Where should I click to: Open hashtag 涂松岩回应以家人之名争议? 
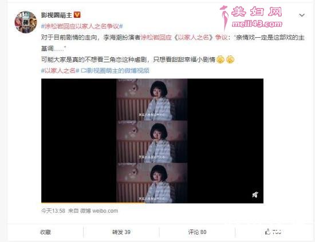pos(82,26)
